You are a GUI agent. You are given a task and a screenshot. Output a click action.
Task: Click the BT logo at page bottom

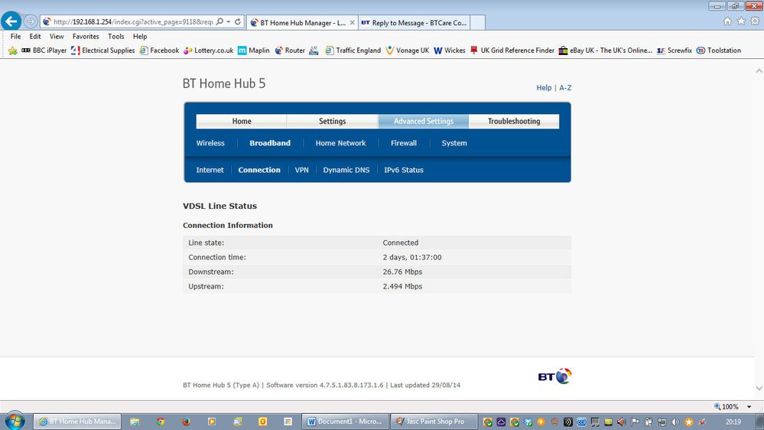pyautogui.click(x=554, y=376)
